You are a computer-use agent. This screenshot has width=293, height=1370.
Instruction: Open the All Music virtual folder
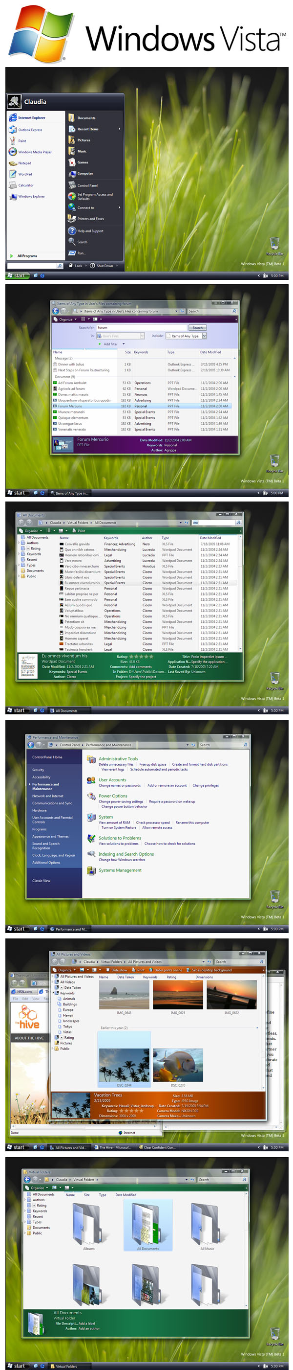click(207, 1224)
